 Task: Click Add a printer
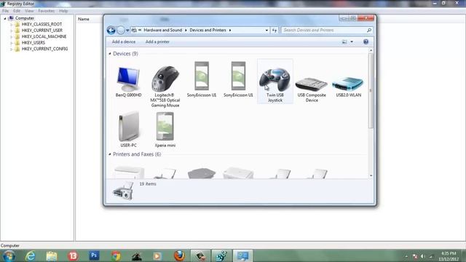(x=157, y=42)
